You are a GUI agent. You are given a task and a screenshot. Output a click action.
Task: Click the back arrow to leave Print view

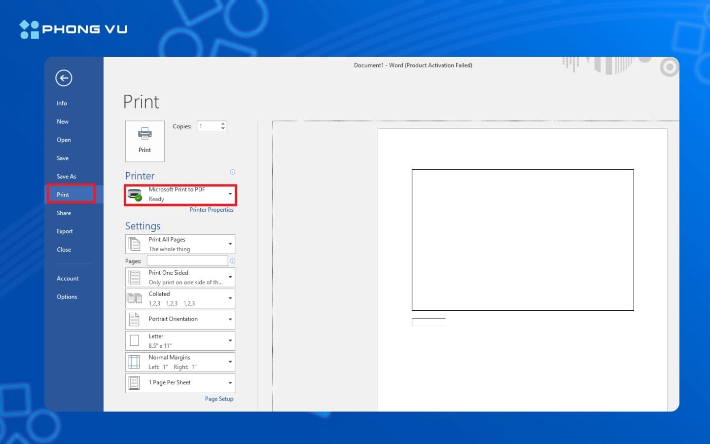(x=64, y=78)
